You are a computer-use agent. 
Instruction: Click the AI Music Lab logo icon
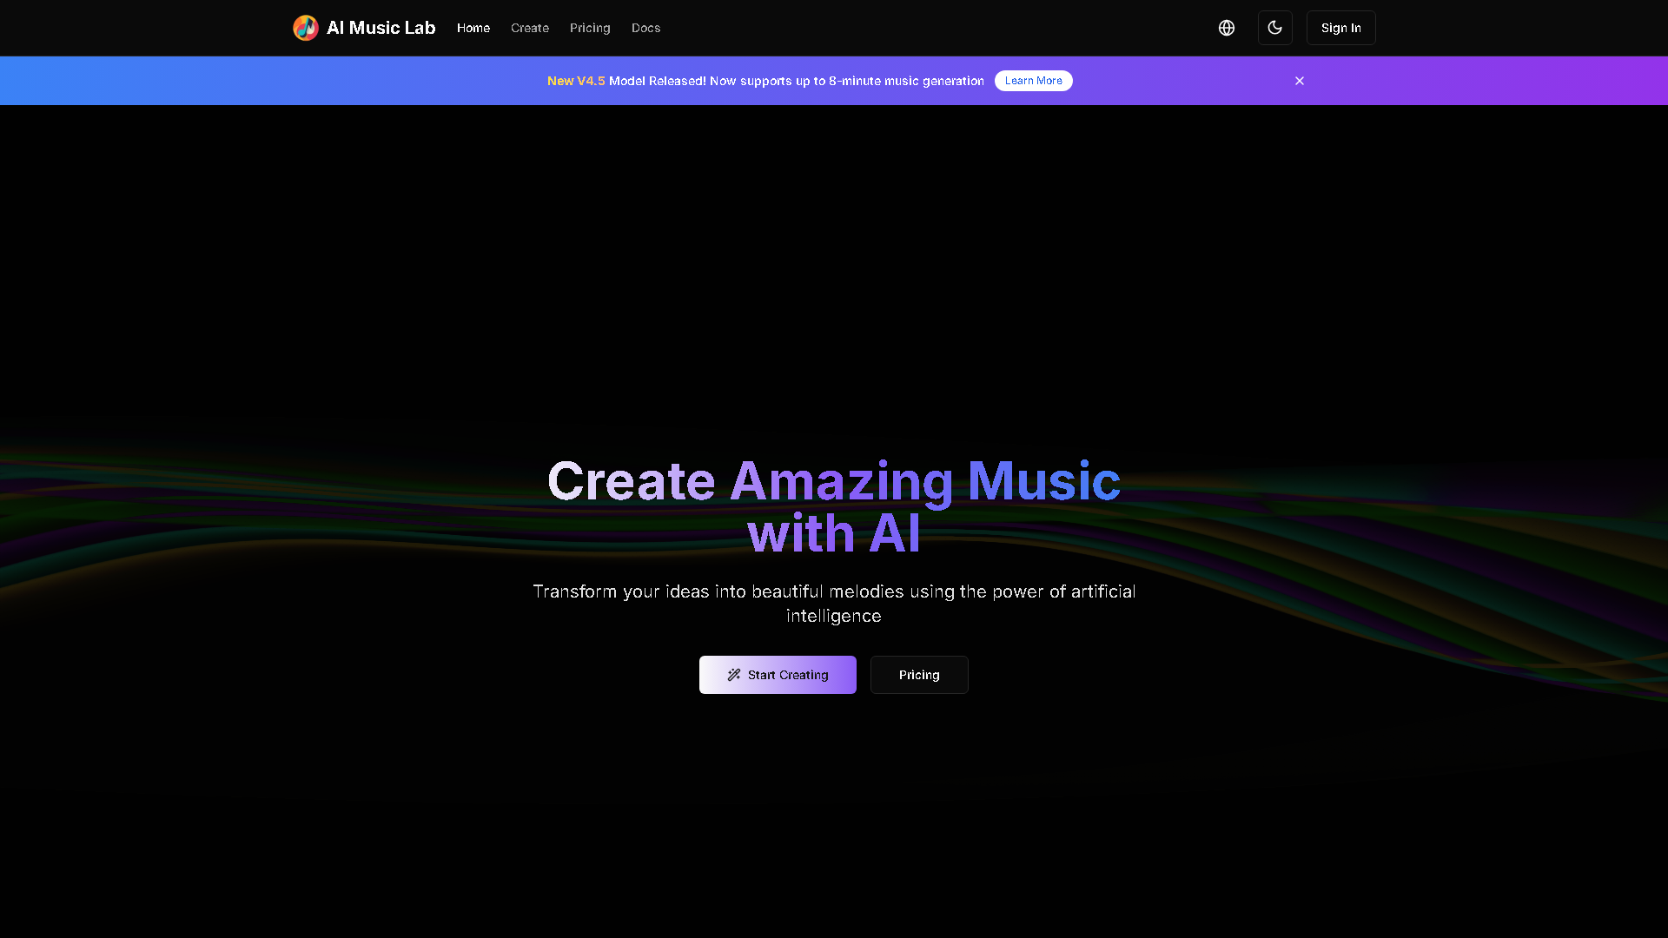click(x=306, y=28)
